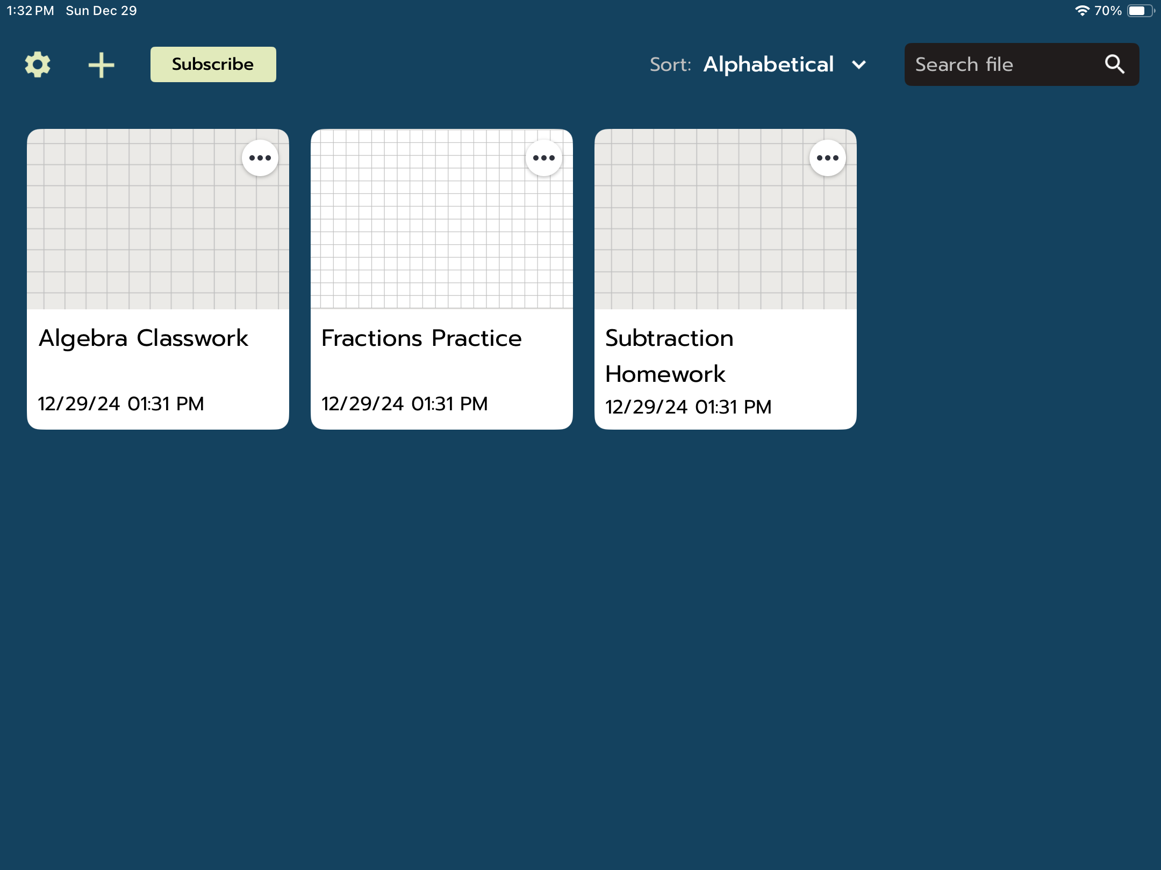
Task: Click the Sun Dec 29 date label
Action: click(100, 9)
